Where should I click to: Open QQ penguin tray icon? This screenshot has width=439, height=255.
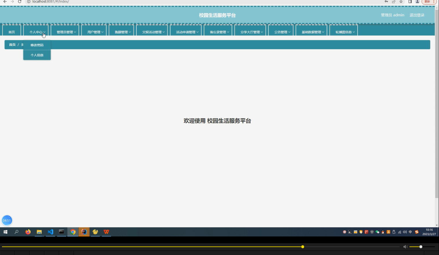[x=383, y=232]
